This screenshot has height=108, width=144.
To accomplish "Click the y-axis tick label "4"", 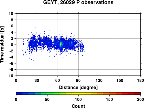I will (12, 32).
